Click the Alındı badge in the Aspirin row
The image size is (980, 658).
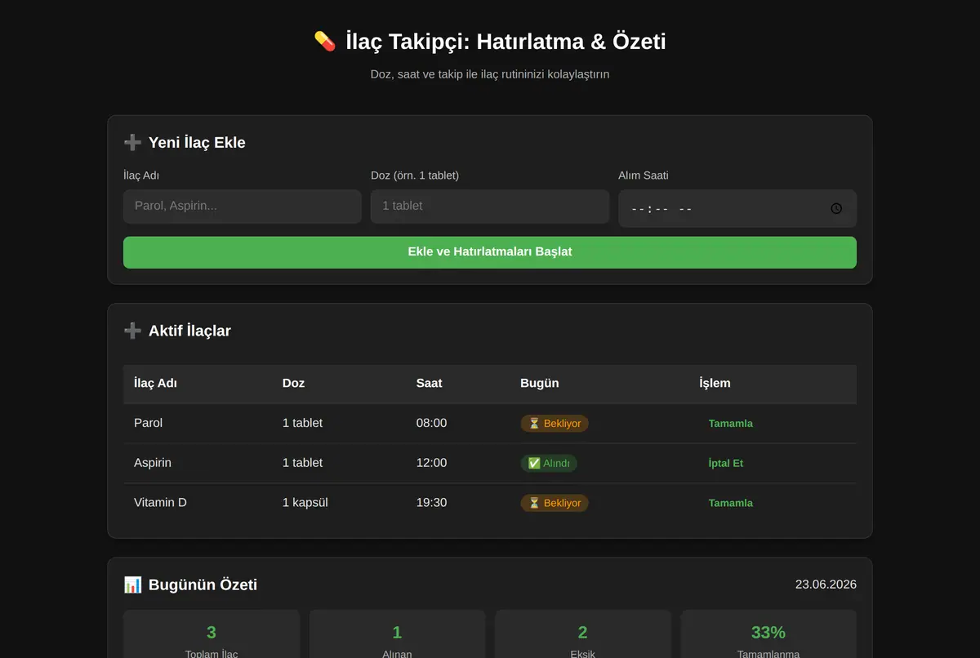click(x=549, y=464)
